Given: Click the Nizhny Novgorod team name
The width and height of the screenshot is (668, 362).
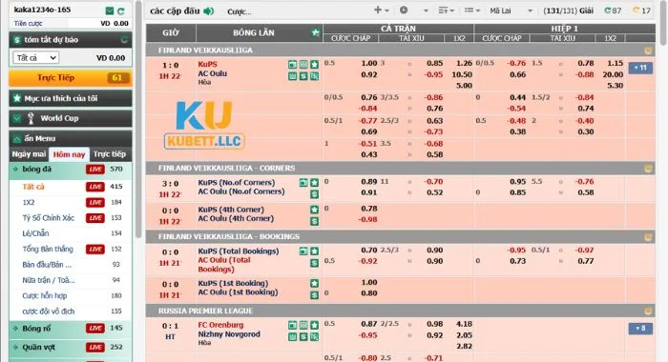Looking at the screenshot, I should 229,334.
